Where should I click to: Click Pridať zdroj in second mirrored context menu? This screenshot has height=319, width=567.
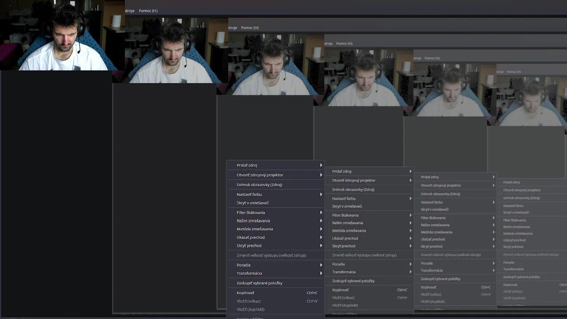[369, 171]
